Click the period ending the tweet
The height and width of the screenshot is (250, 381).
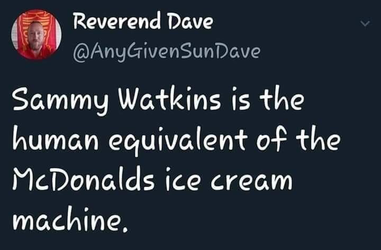125,230
